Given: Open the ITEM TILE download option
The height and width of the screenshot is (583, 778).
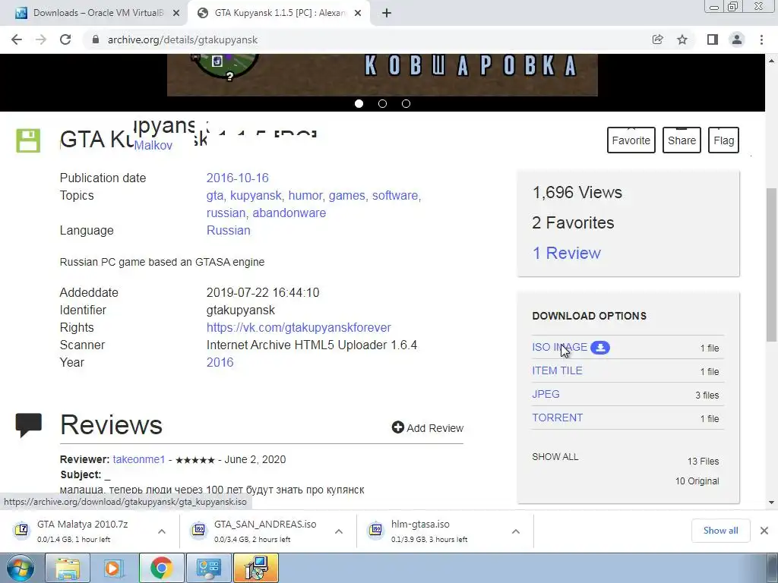Looking at the screenshot, I should 557,370.
